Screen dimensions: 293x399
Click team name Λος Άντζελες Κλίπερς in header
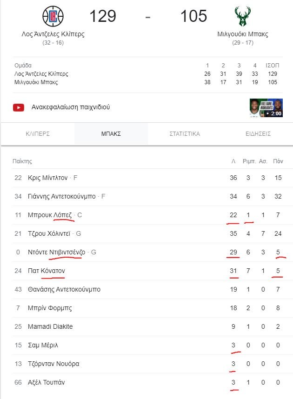(x=53, y=34)
